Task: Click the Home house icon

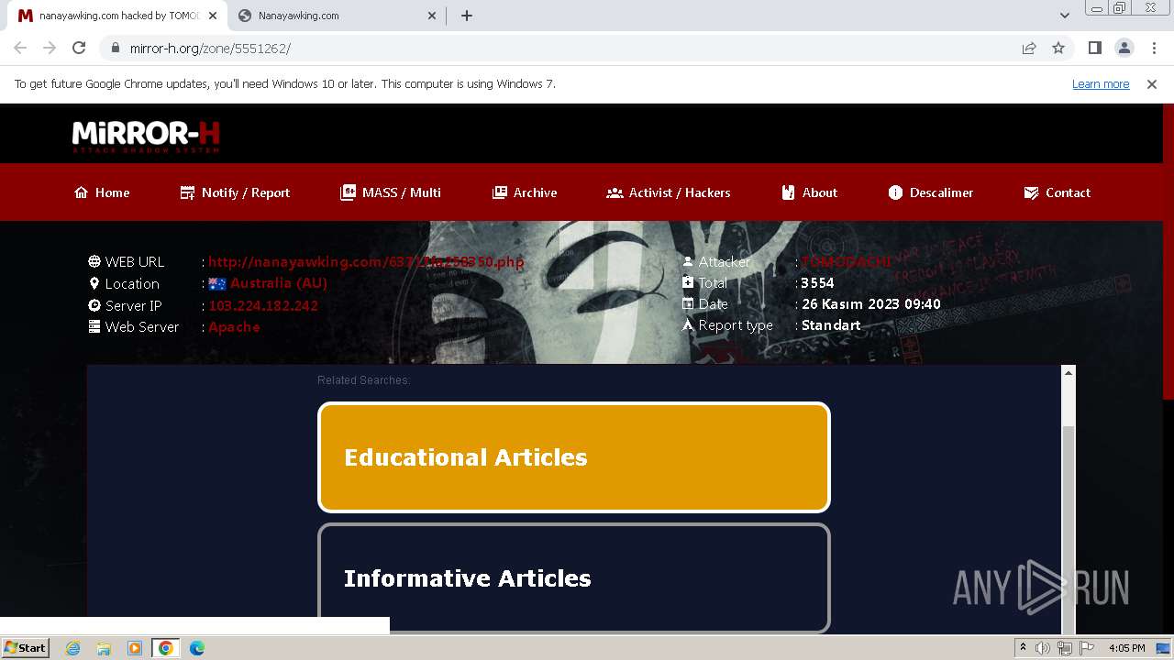Action: pos(82,192)
